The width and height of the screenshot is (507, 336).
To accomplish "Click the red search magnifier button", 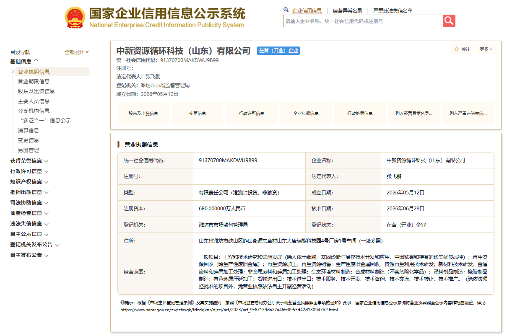I will [449, 21].
